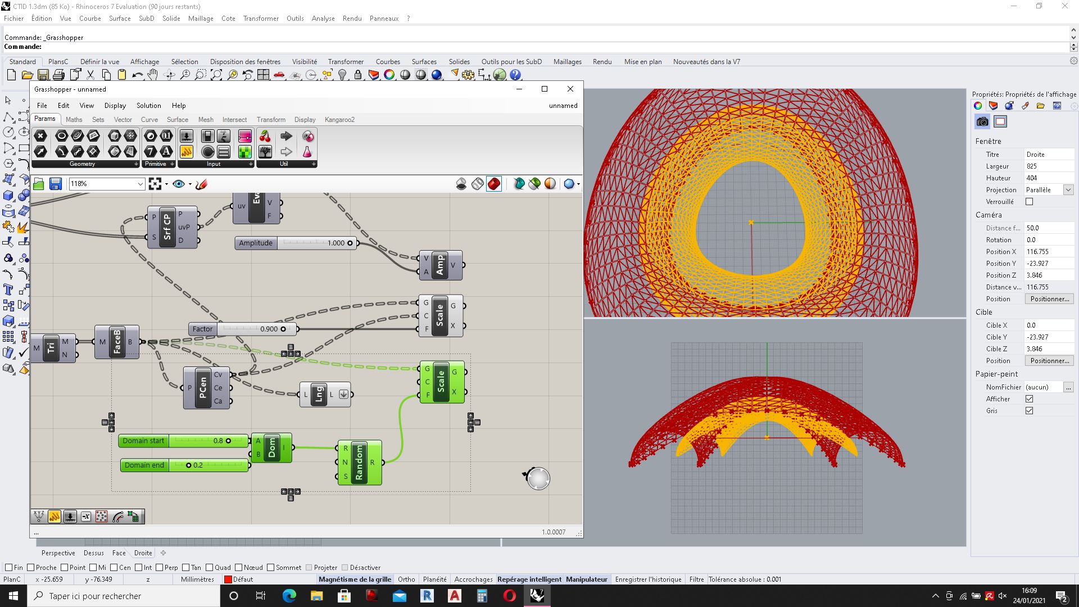The image size is (1079, 607).
Task: Select the Text parameter in Primitive group
Action: pyautogui.click(x=166, y=151)
